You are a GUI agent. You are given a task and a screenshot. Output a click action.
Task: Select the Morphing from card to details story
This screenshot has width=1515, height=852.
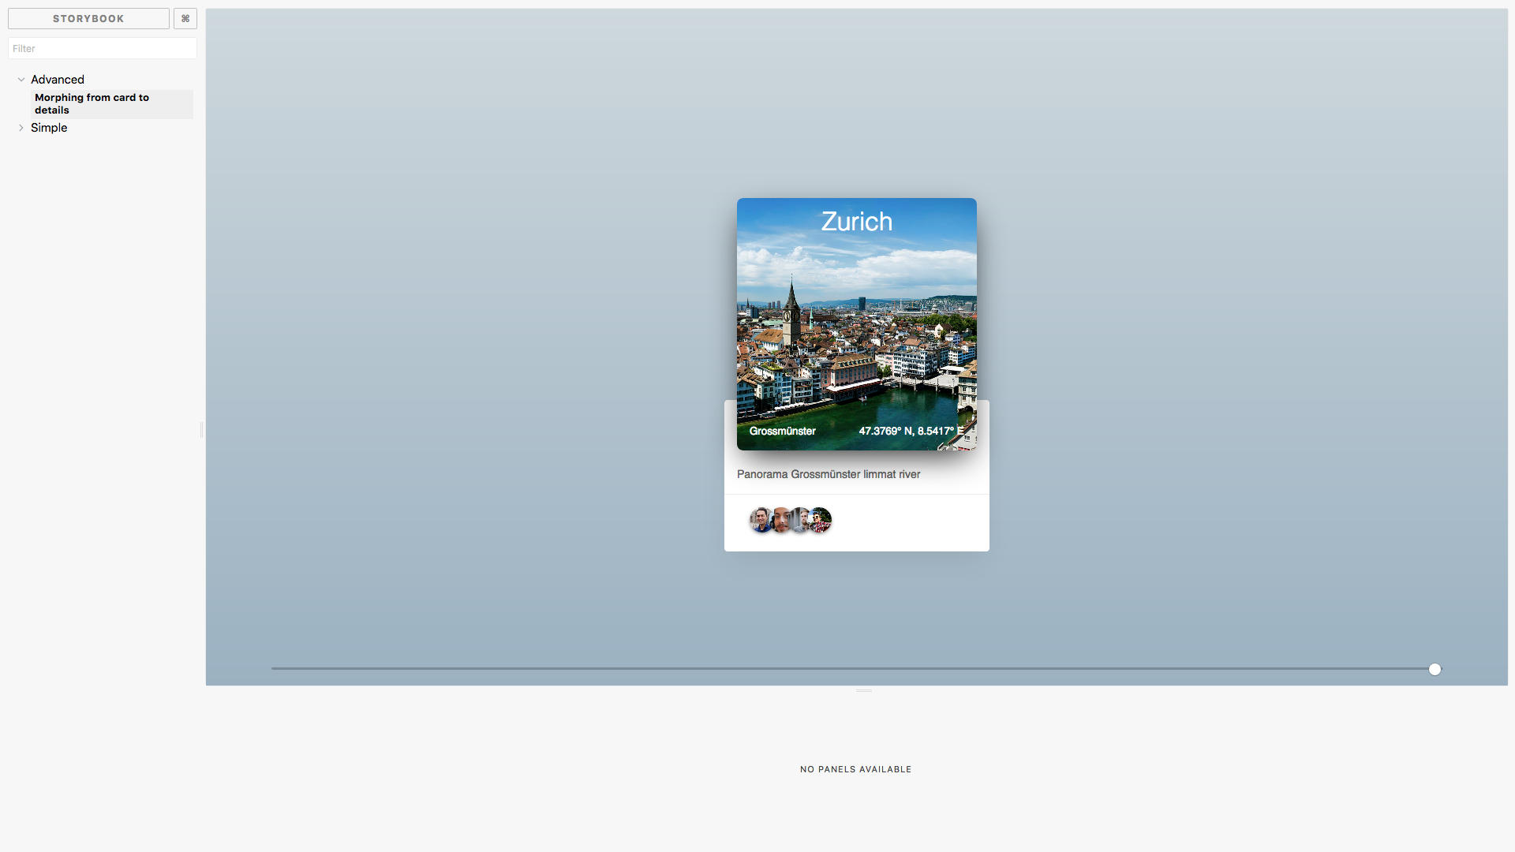(92, 104)
